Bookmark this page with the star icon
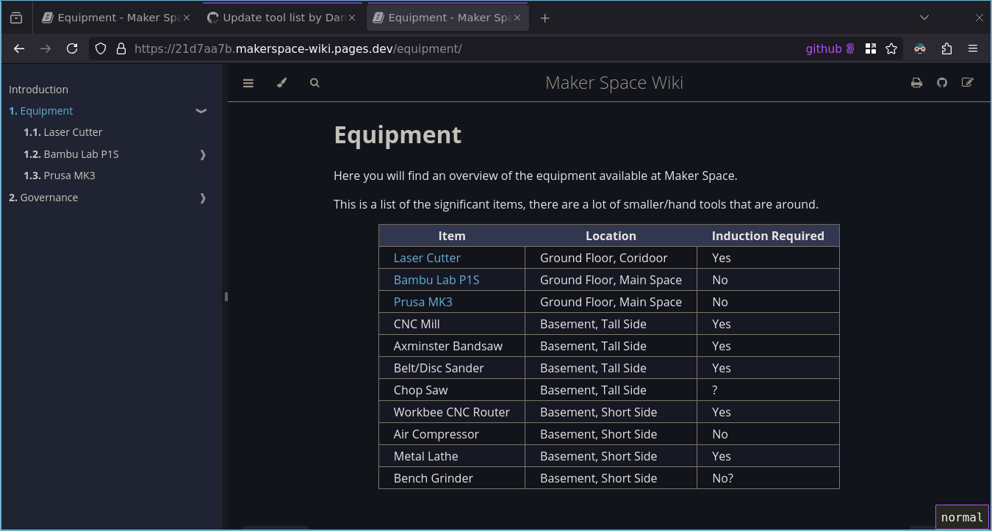 891,48
